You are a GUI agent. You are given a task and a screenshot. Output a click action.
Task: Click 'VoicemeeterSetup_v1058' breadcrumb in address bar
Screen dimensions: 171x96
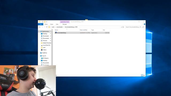[x=71, y=27]
